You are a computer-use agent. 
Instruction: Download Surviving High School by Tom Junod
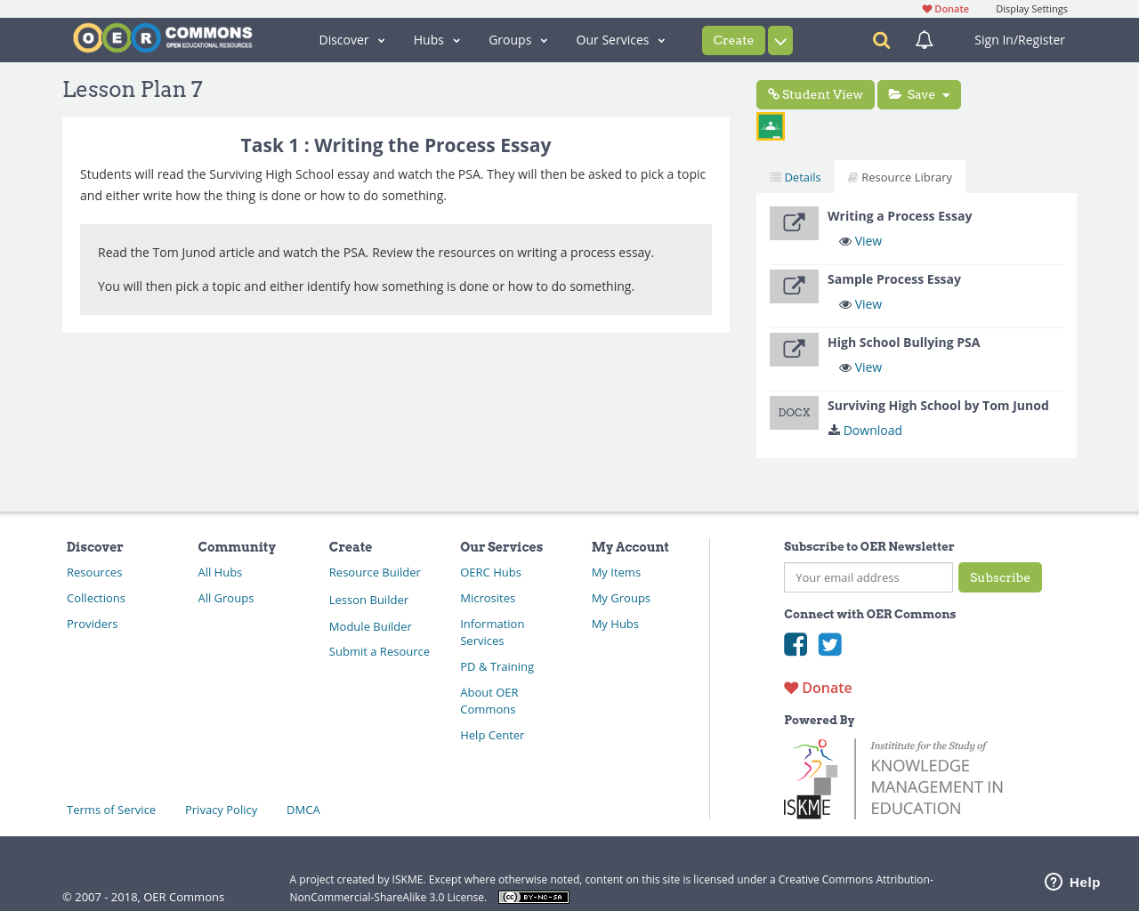(x=871, y=430)
